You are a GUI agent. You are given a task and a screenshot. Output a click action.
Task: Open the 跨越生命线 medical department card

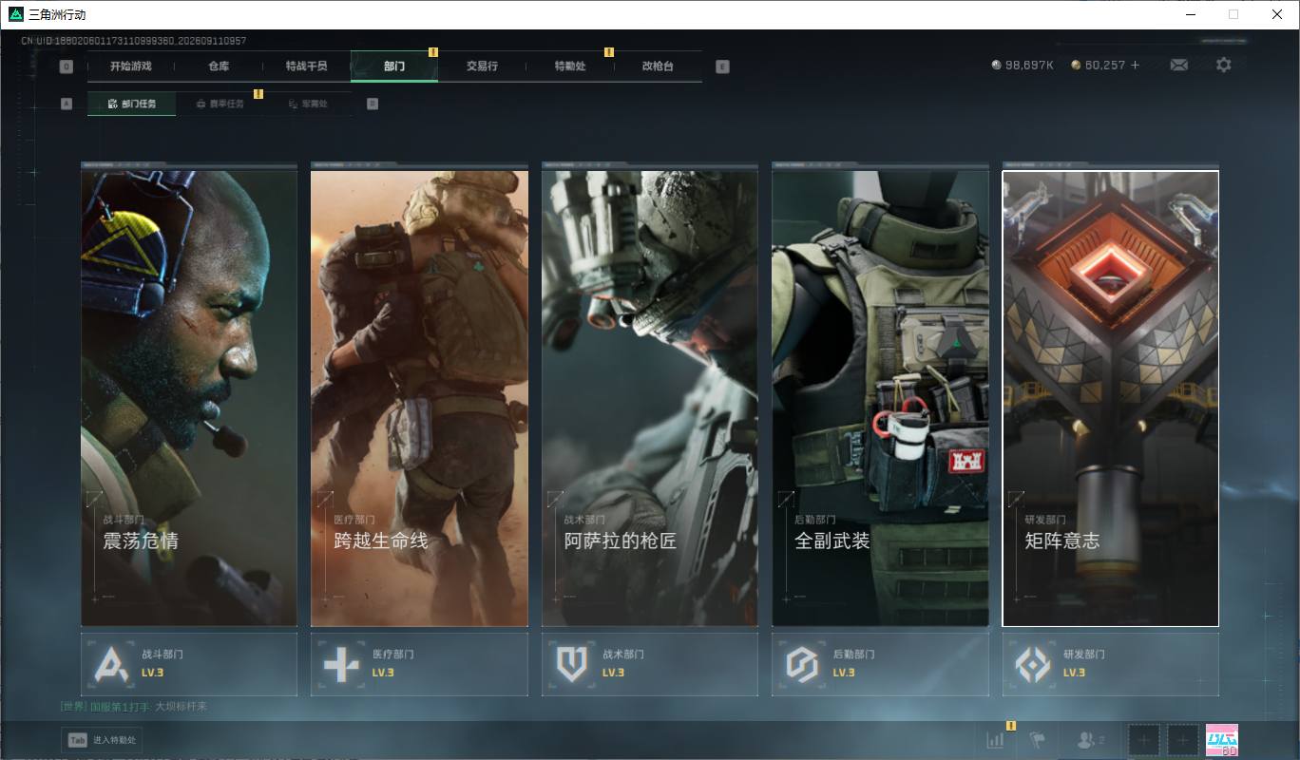tap(419, 398)
